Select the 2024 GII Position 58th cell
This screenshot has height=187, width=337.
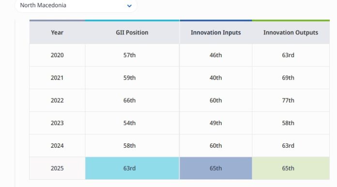click(132, 145)
